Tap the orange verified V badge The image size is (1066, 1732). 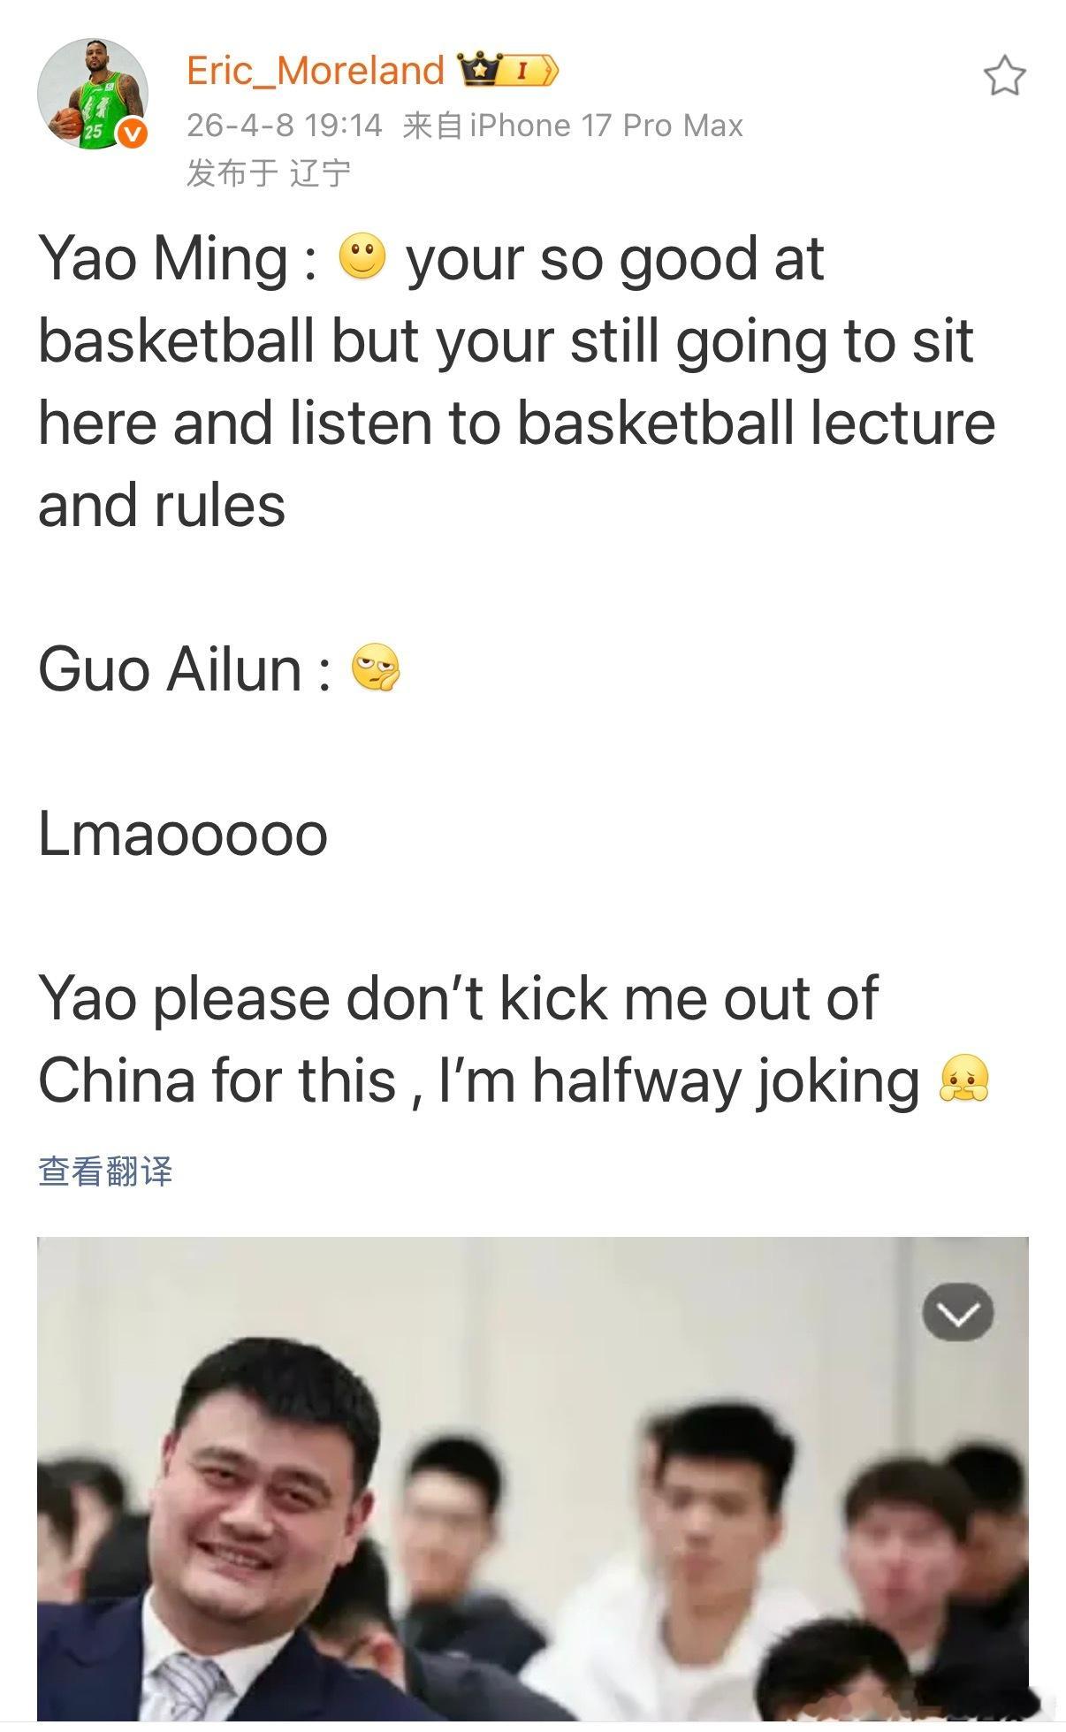click(133, 134)
